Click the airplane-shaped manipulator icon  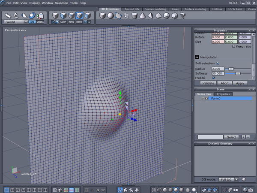(126, 190)
